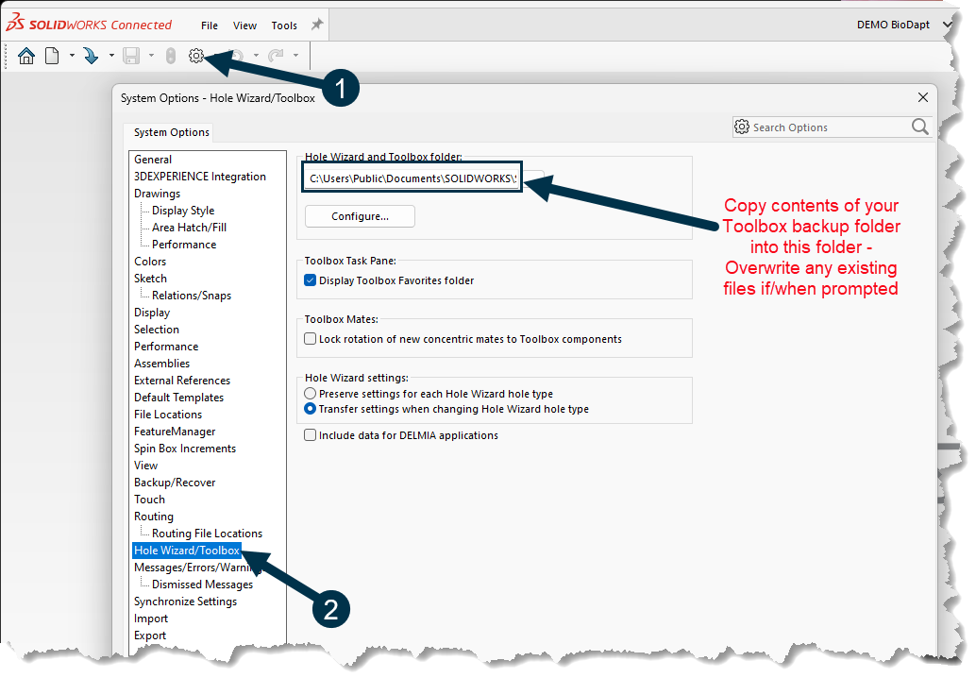The width and height of the screenshot is (976, 678).
Task: Select General in options tree
Action: point(153,160)
